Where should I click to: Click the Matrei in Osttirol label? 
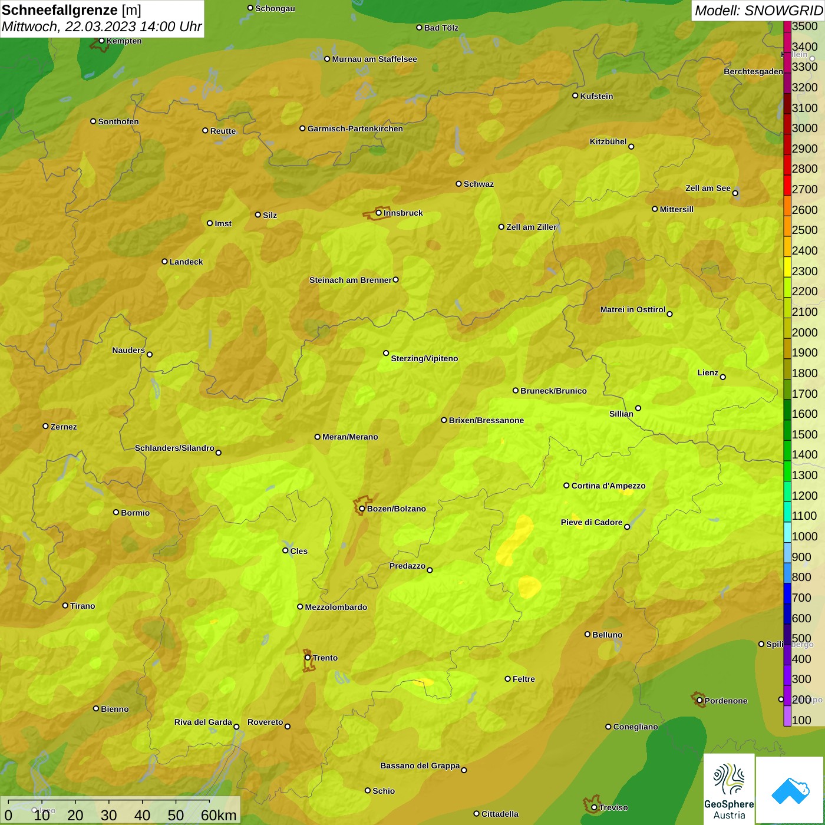pyautogui.click(x=633, y=309)
